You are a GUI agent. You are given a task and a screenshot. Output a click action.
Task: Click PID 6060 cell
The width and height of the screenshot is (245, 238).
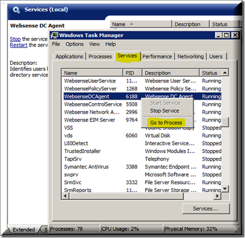pyautogui.click(x=131, y=135)
